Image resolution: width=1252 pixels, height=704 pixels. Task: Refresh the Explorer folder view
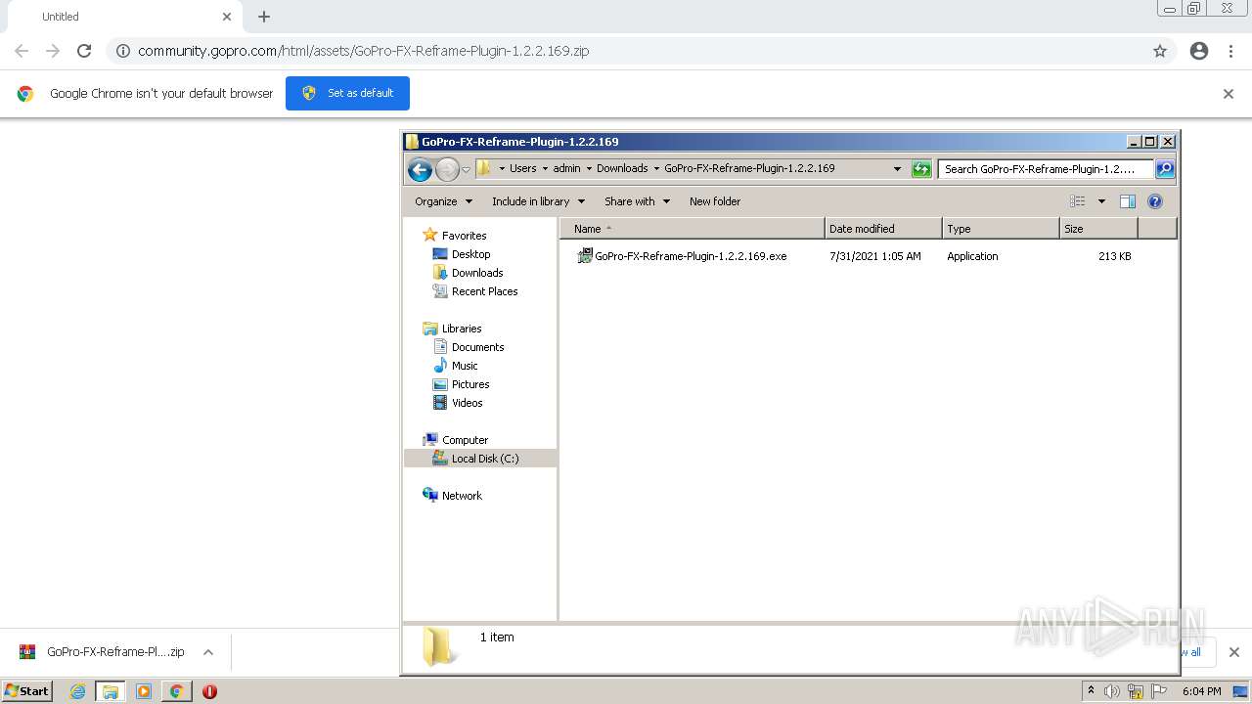[x=920, y=169]
